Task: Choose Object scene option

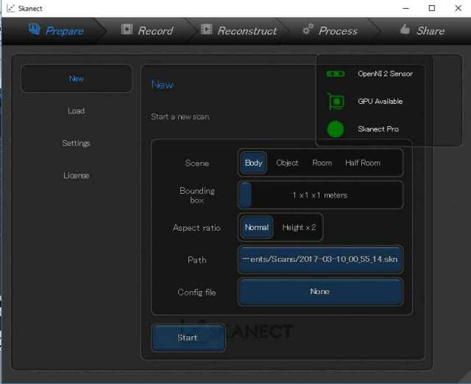Action: tap(287, 163)
